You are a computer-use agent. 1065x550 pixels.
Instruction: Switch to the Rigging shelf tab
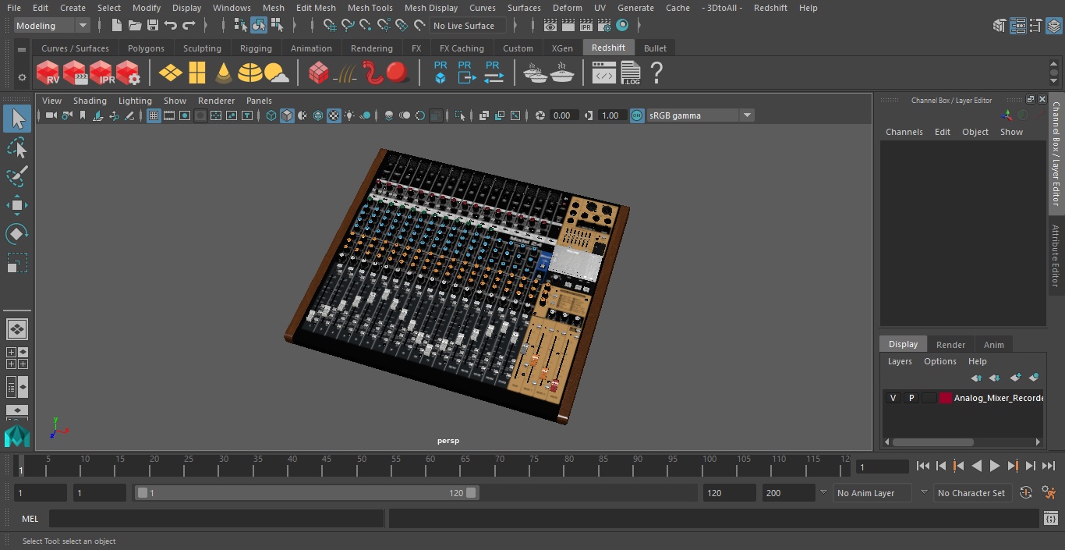pyautogui.click(x=256, y=48)
